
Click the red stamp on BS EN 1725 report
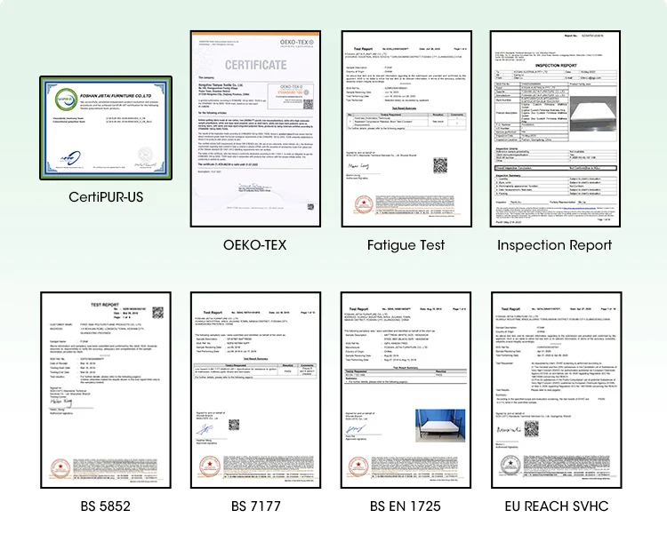pos(358,466)
